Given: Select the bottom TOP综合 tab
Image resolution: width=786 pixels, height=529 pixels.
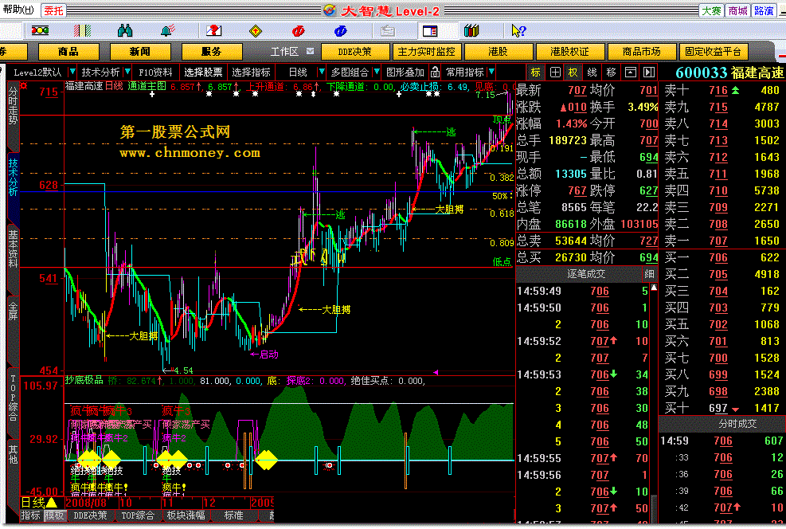Looking at the screenshot, I should point(137,515).
